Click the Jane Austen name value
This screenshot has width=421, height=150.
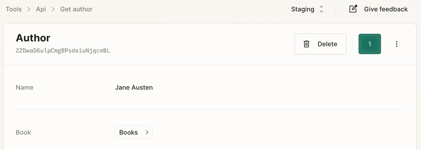134,87
